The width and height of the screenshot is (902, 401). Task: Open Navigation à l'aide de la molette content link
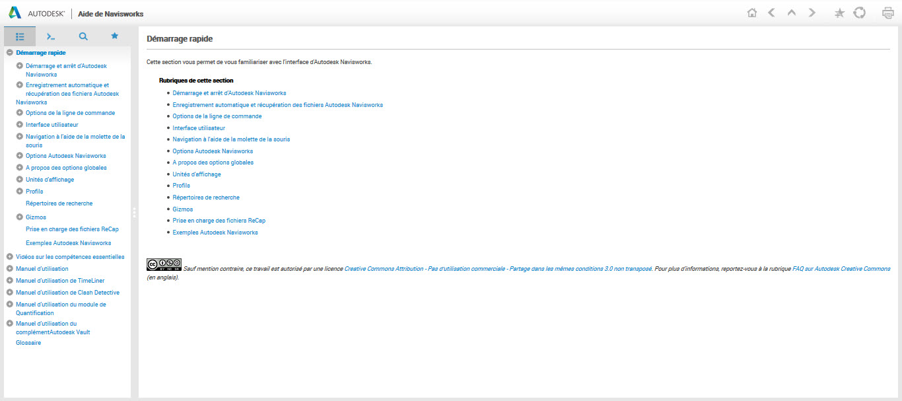231,139
